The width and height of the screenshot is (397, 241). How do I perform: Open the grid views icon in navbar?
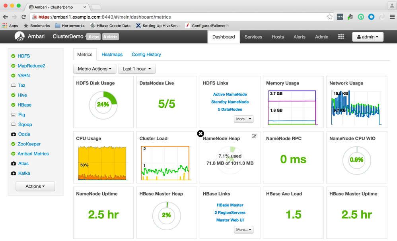pos(341,36)
